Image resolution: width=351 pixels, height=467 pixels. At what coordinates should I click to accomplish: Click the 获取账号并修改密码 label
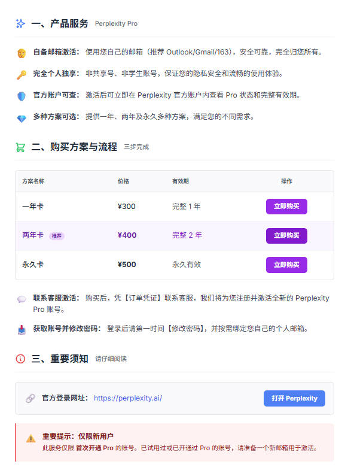(67, 329)
